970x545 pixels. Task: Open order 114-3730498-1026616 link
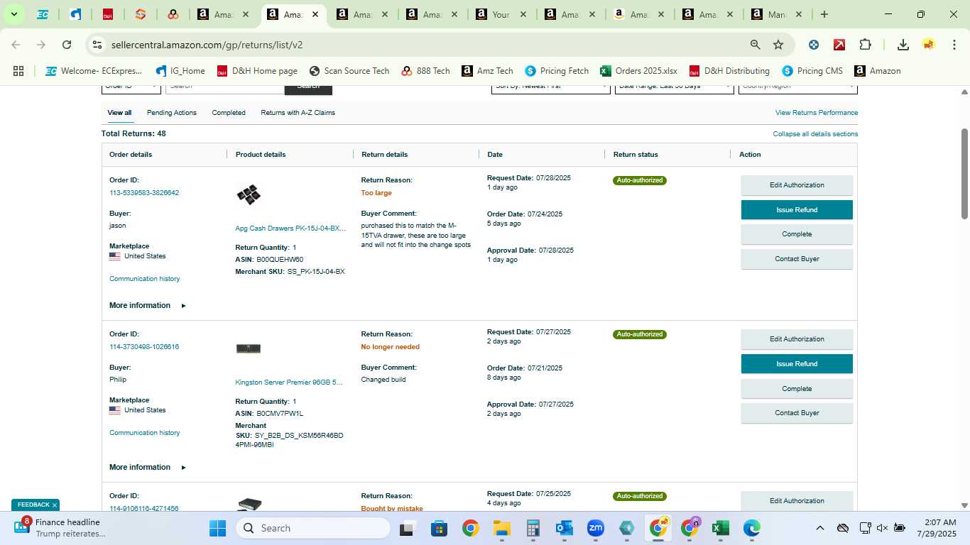point(144,347)
